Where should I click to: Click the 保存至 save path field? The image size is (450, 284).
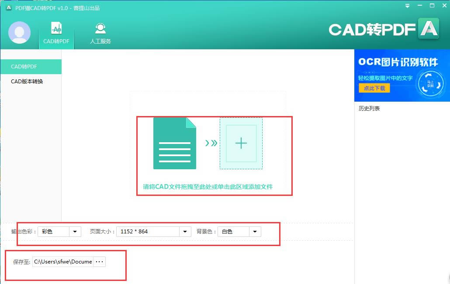(x=63, y=262)
